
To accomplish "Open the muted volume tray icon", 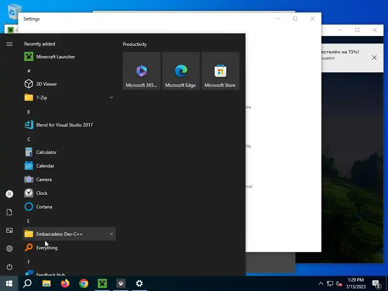I will (x=339, y=283).
